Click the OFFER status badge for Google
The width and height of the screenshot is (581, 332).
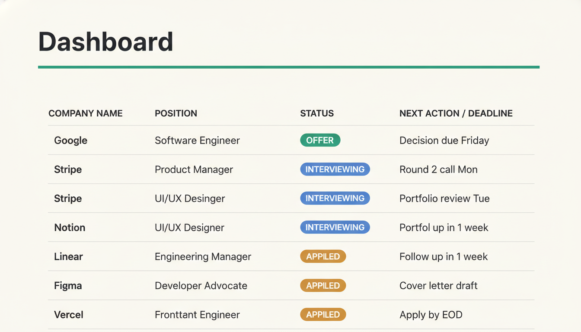coord(320,140)
